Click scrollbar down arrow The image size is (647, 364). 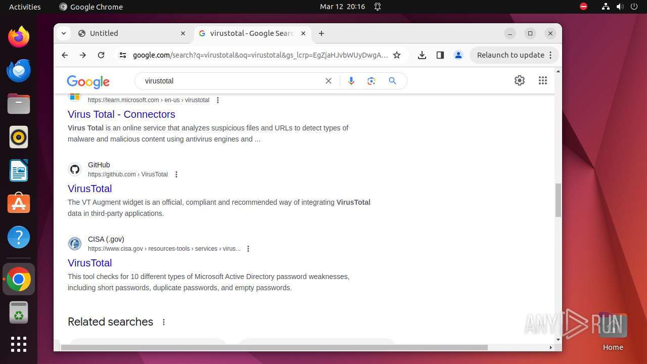pyautogui.click(x=558, y=340)
